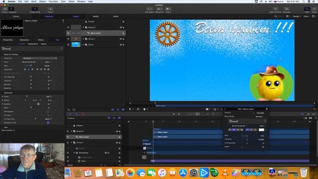Image resolution: width=318 pixels, height=179 pixels.
Task: Open the Layout text pane
Action: (44, 44)
